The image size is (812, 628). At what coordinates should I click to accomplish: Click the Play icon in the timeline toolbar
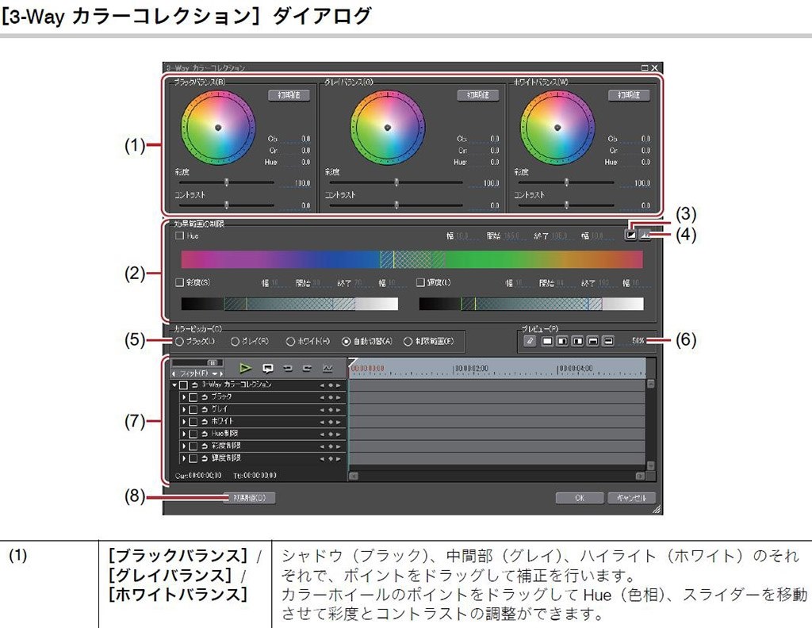244,368
